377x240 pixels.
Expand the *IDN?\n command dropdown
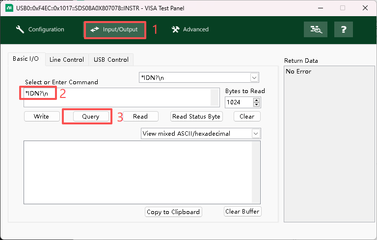(254, 77)
